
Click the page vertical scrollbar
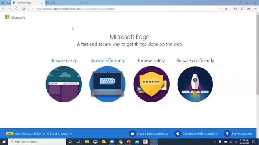(x=257, y=54)
